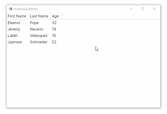The image size is (167, 114).
Task: Select the Pope last name cell
Action: [x=34, y=23]
